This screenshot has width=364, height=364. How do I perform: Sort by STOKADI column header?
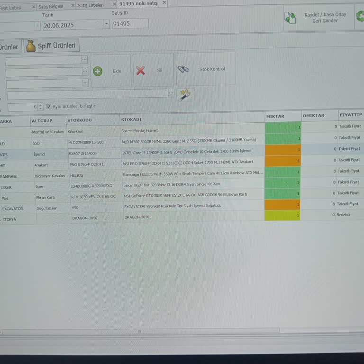pyautogui.click(x=192, y=119)
